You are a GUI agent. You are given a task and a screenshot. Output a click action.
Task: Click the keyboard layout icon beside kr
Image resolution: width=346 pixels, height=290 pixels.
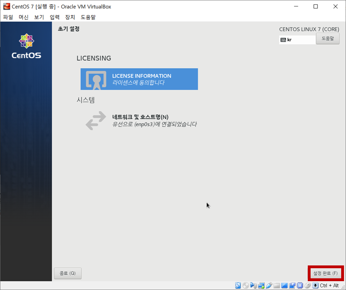click(x=283, y=40)
